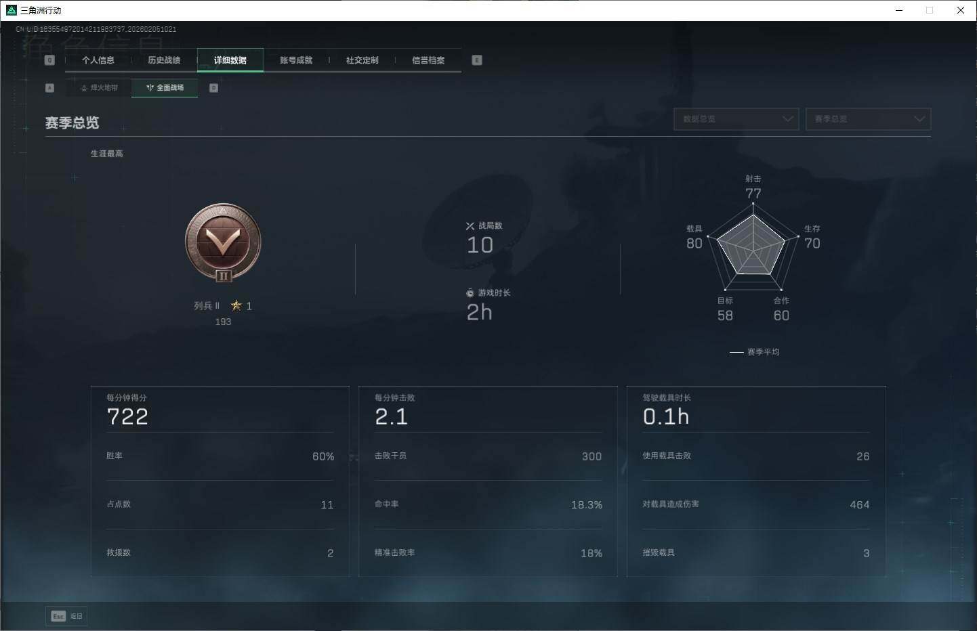Click the gold star icon next to 列兵 II
977x631 pixels.
click(x=236, y=305)
